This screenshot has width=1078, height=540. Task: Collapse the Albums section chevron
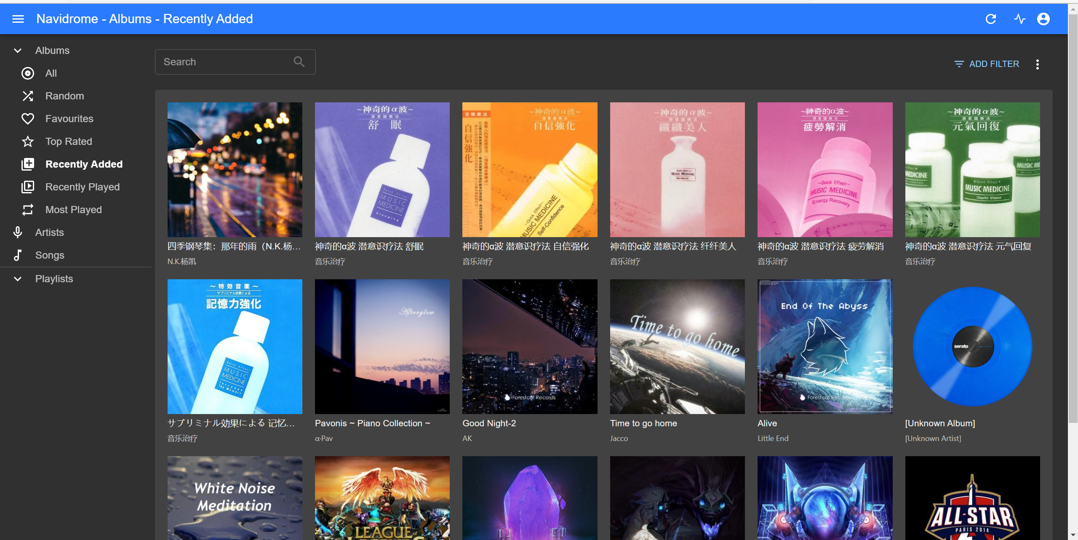(x=18, y=51)
